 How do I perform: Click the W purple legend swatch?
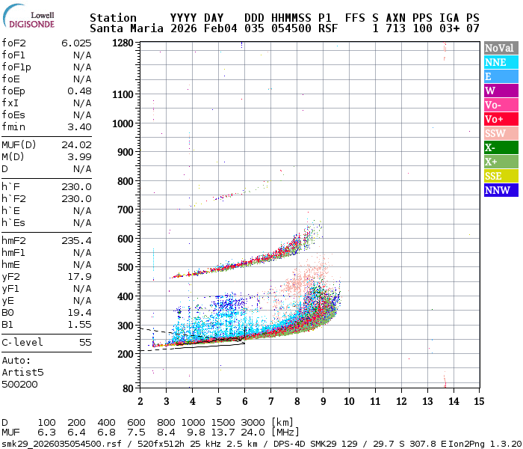[x=501, y=91]
